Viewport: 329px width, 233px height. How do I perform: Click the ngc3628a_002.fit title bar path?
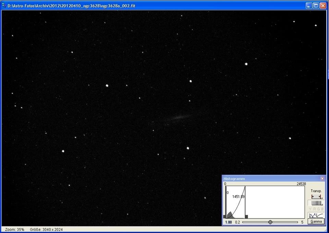(71, 6)
